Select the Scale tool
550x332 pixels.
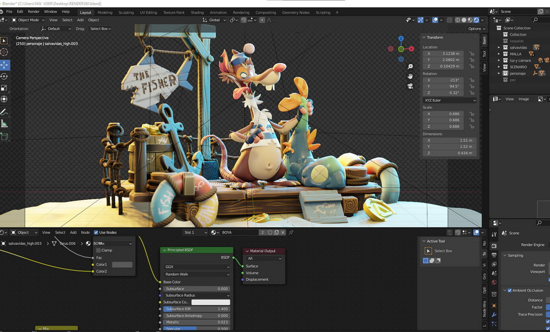tap(4, 87)
